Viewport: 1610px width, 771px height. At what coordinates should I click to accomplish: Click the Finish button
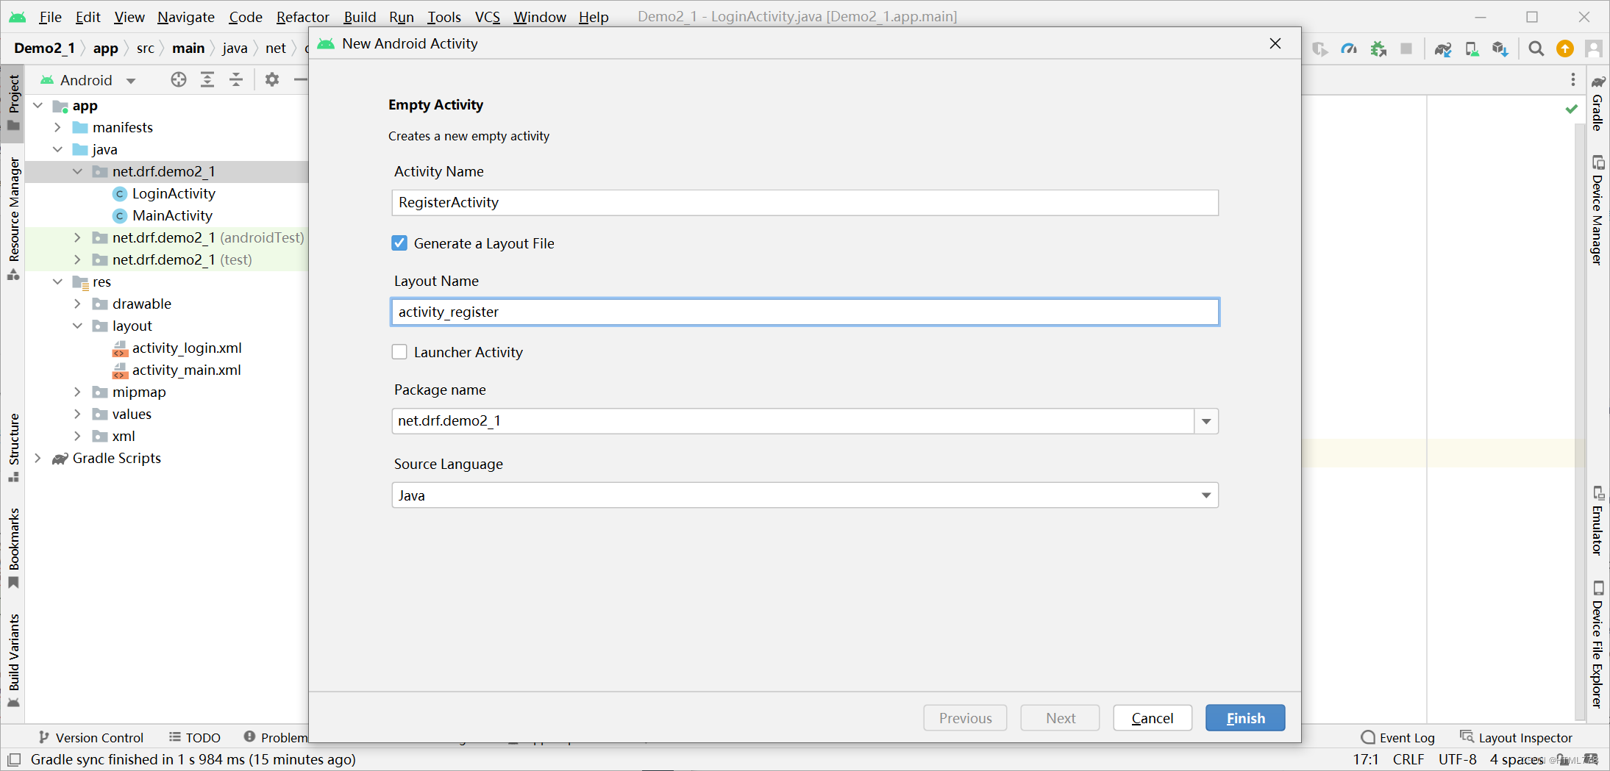tap(1245, 718)
